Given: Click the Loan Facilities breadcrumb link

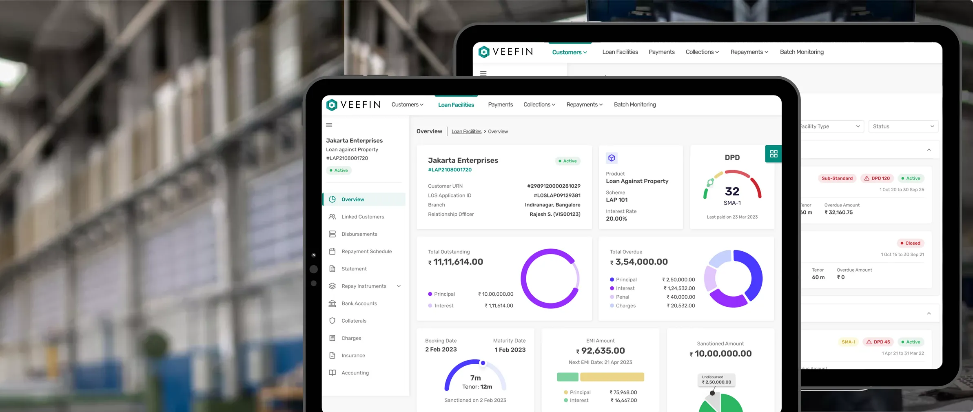Looking at the screenshot, I should 466,132.
